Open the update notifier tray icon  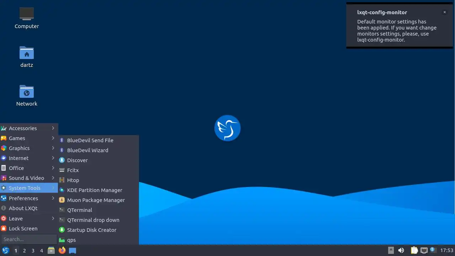tap(433, 250)
